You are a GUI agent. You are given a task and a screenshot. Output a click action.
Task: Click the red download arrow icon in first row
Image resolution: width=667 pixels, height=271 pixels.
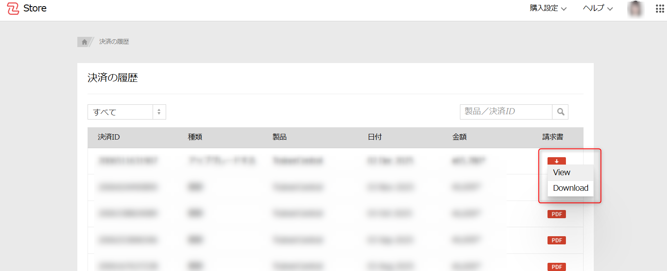[557, 161]
